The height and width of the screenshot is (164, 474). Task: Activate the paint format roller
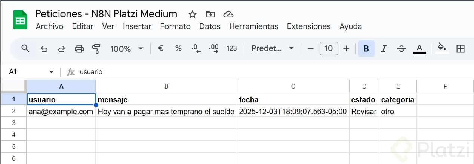tap(96, 49)
